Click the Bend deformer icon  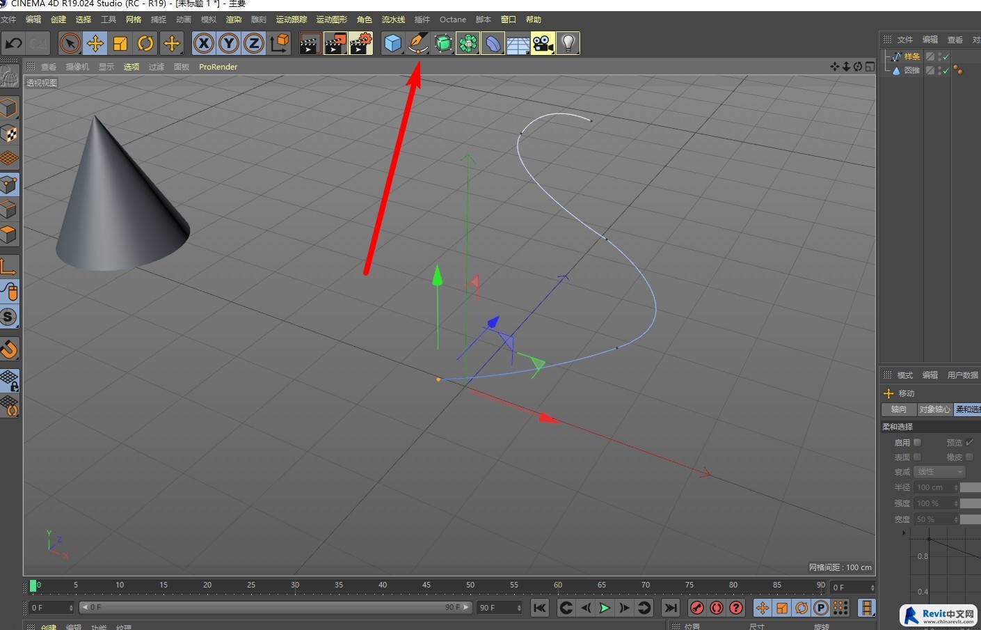pyautogui.click(x=493, y=43)
